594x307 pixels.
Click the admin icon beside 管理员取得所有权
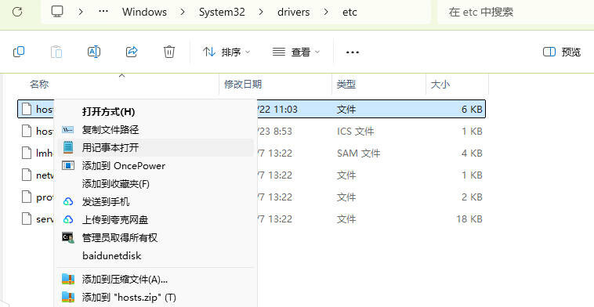[x=68, y=237]
